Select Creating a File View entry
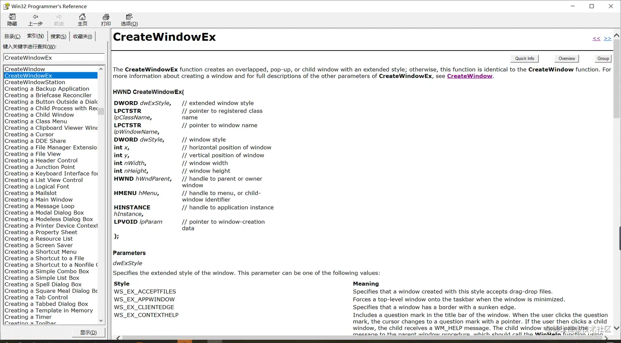 (51, 154)
